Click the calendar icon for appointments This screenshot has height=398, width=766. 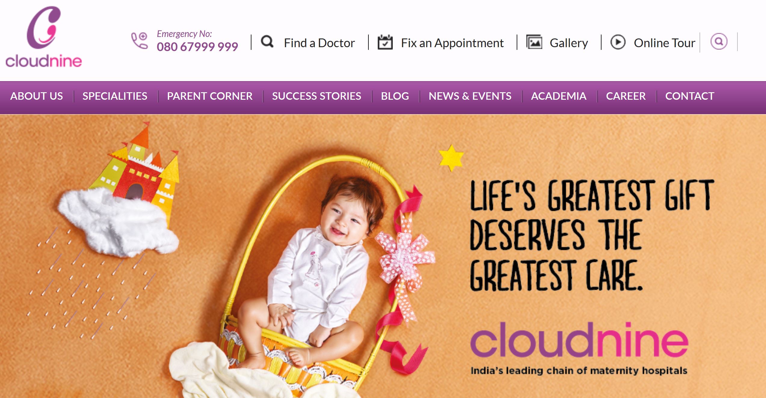coord(385,42)
